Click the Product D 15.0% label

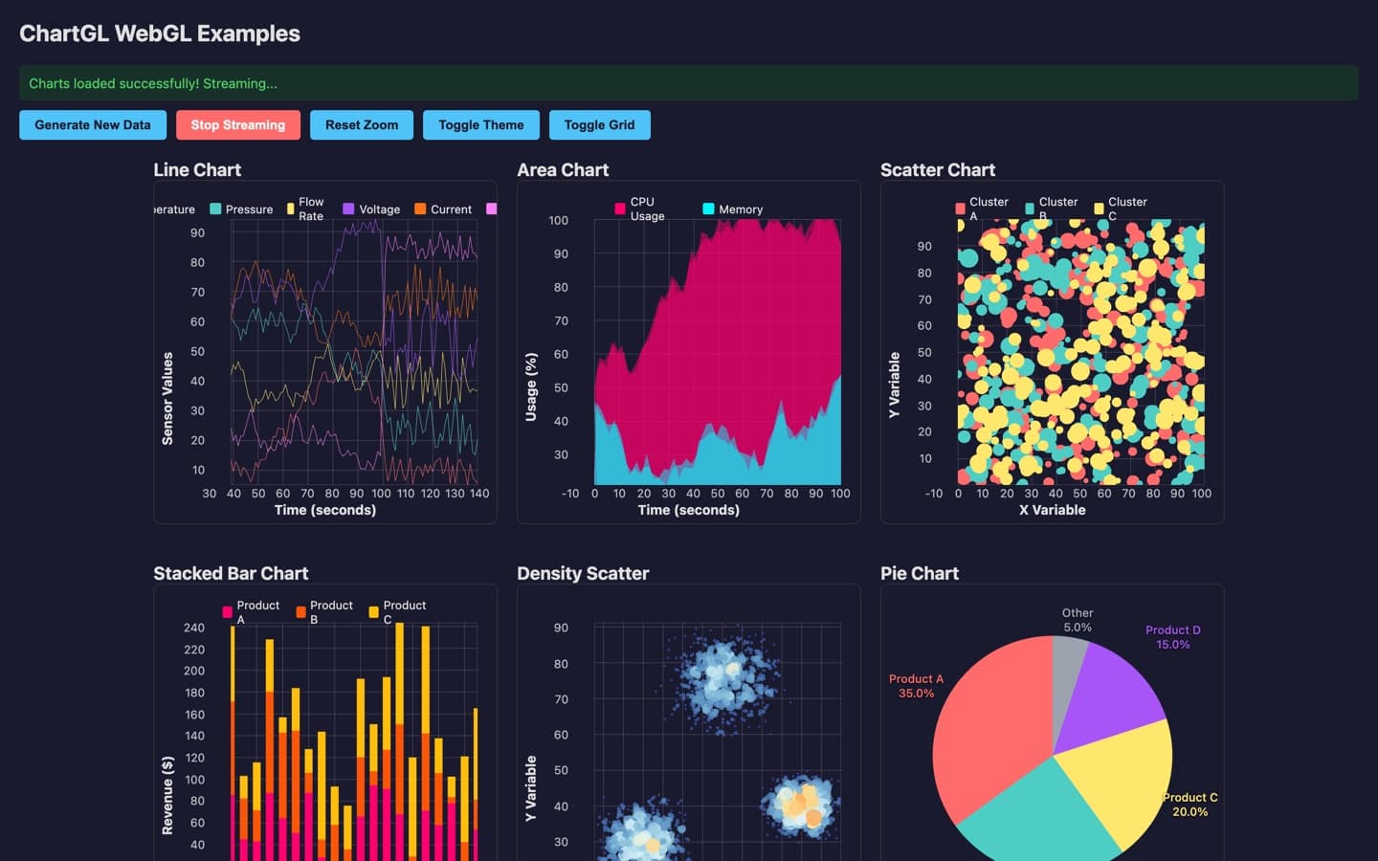click(1173, 637)
